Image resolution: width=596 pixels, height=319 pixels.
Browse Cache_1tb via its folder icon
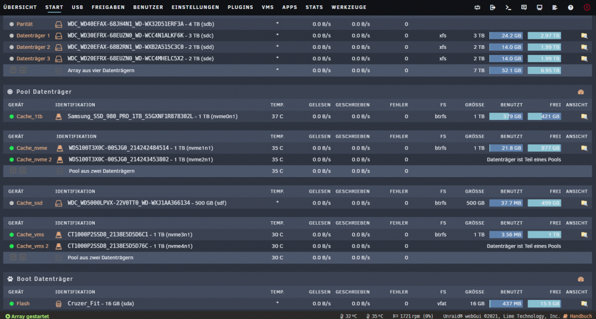coord(584,116)
